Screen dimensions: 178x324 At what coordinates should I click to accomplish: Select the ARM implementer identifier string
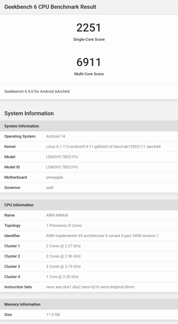[102, 236]
